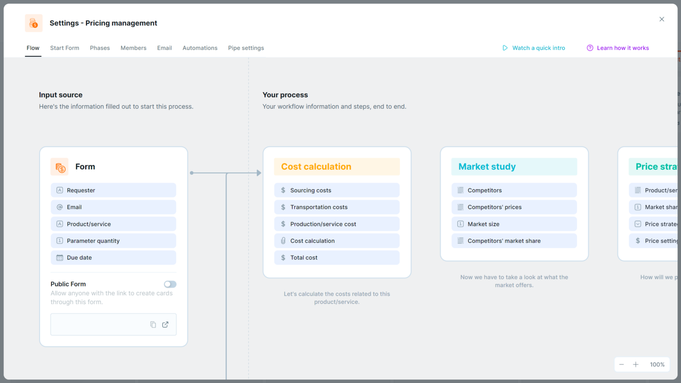The width and height of the screenshot is (681, 383).
Task: Click the paperclip icon beside Cost calculation field
Action: pyautogui.click(x=283, y=241)
